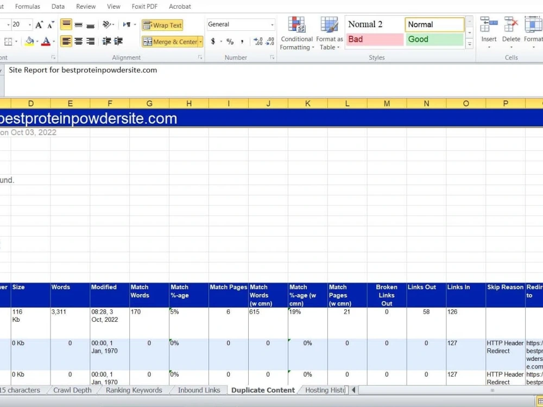Click Increase Decimal icon
The image size is (543, 407).
258,42
